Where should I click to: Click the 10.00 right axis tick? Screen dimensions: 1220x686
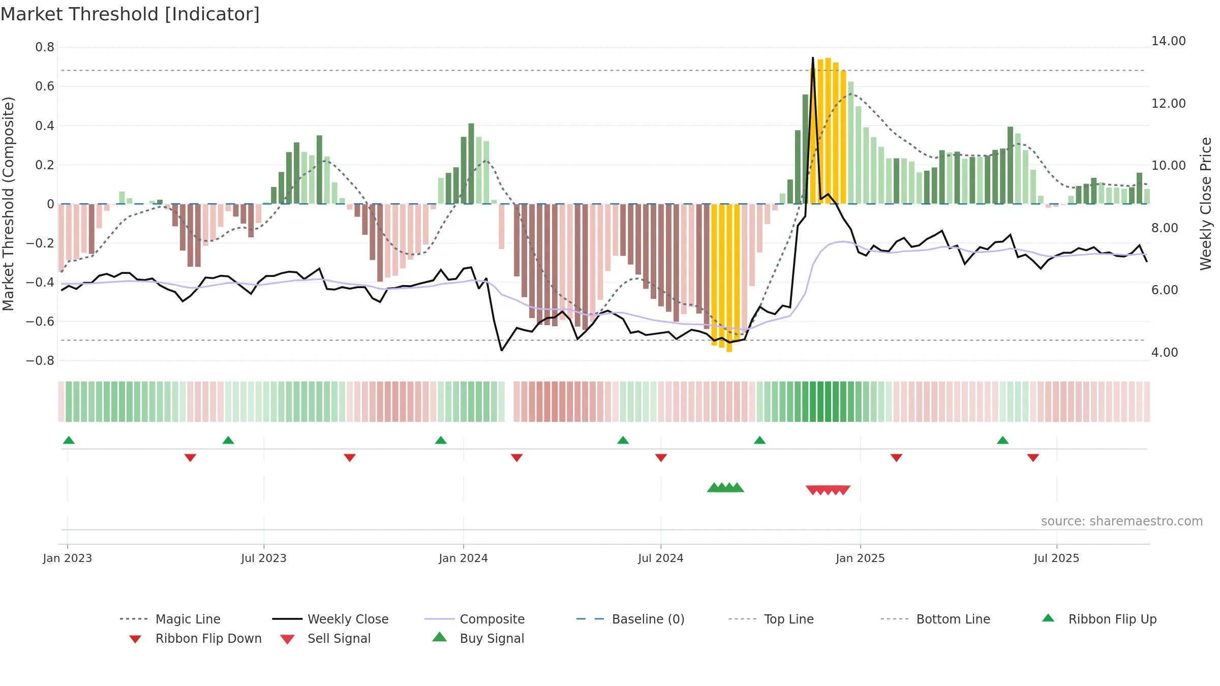[x=1169, y=165]
